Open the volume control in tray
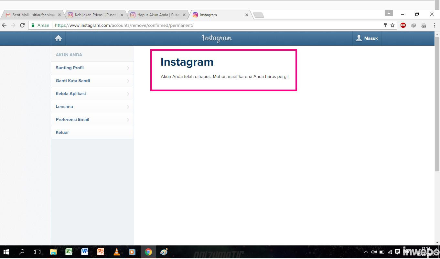440x259 pixels. tap(374, 252)
